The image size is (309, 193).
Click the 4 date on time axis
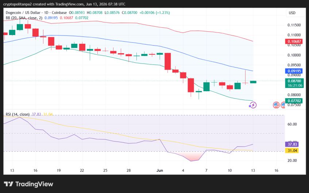tap(183, 170)
